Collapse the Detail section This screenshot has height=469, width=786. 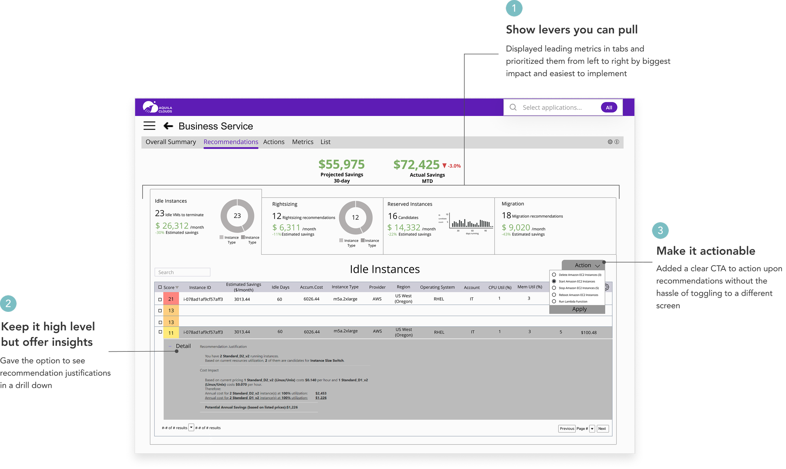point(170,346)
